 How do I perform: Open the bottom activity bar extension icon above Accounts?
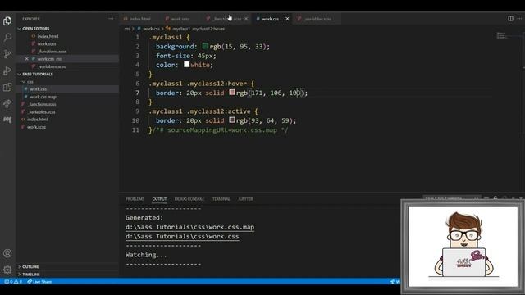click(x=7, y=120)
